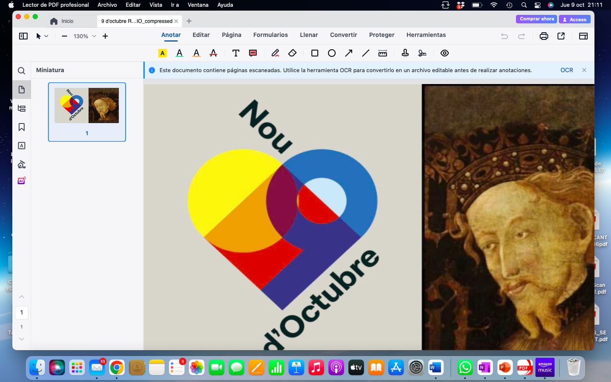Open the Archivo menu
This screenshot has width=611, height=382.
[107, 5]
